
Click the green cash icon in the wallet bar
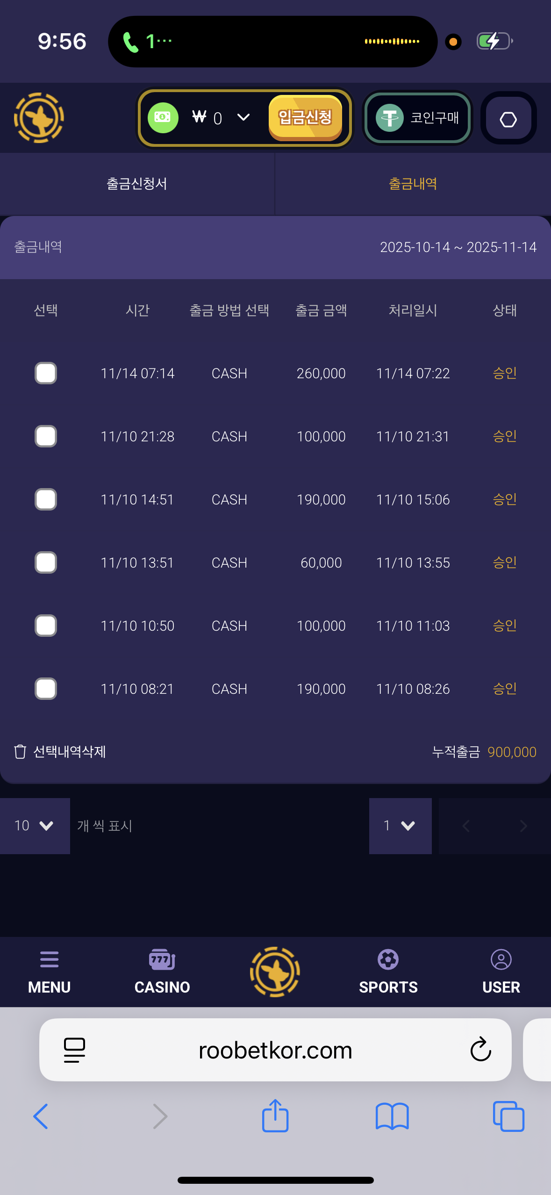pyautogui.click(x=162, y=118)
